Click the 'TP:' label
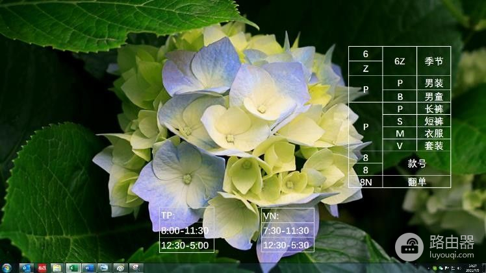The width and height of the screenshot is (486, 273). 167,215
